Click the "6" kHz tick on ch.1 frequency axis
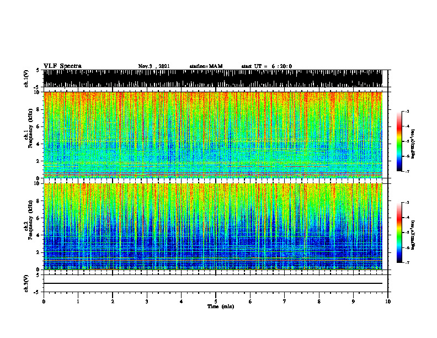Image resolution: width=437 pixels, height=338 pixels. tap(39, 126)
